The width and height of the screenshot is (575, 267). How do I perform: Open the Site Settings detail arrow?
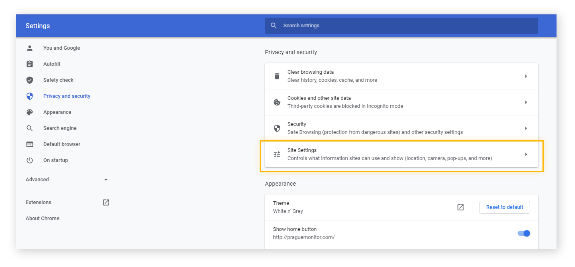pos(526,154)
